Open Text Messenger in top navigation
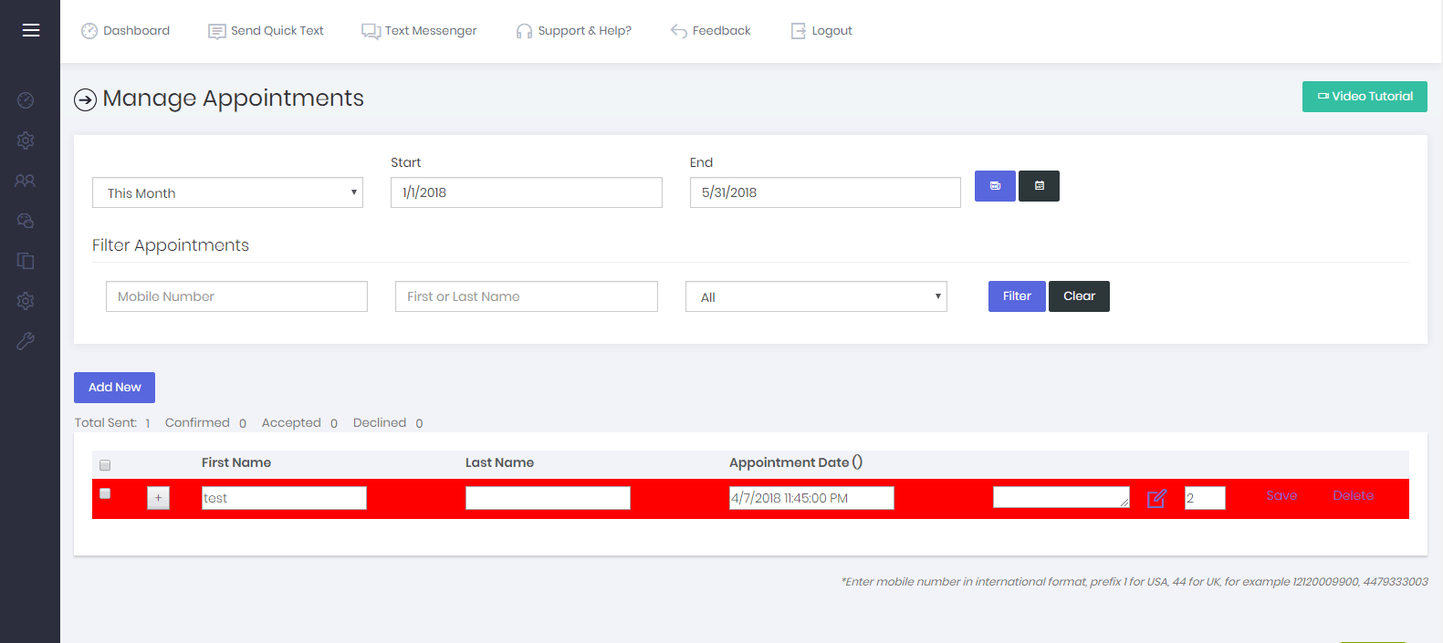 [x=419, y=31]
